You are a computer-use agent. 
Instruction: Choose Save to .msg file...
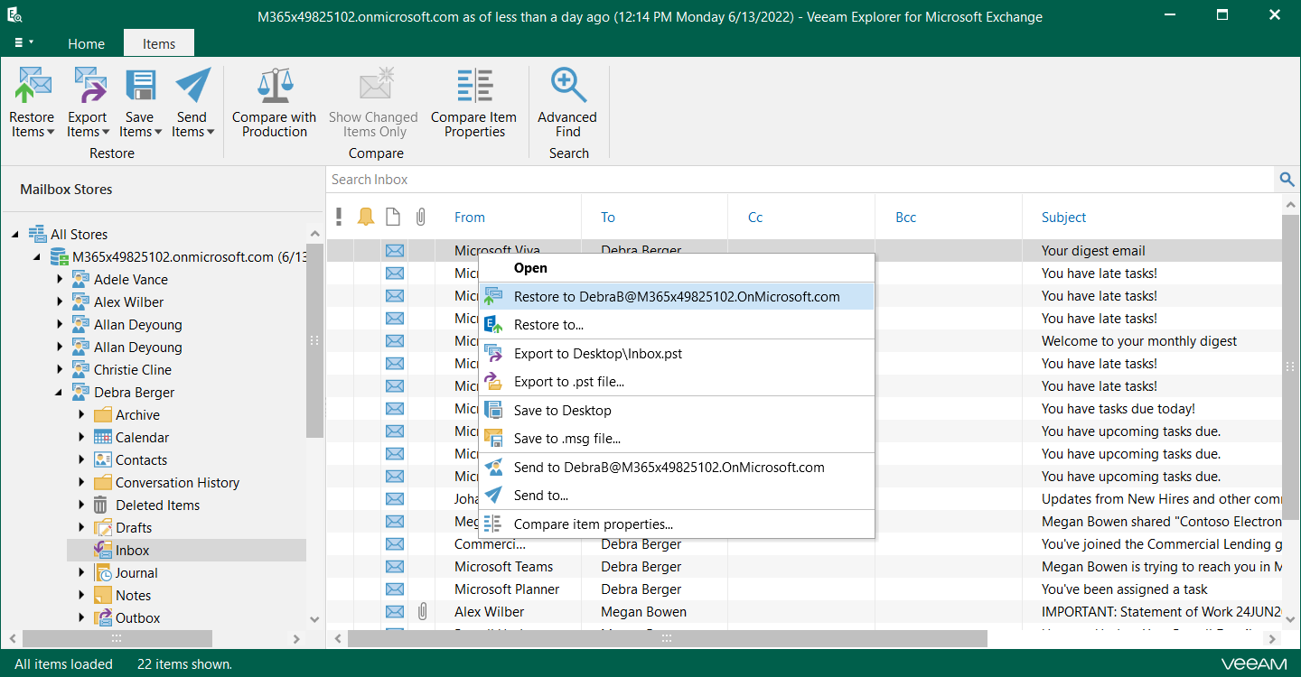[x=677, y=439]
